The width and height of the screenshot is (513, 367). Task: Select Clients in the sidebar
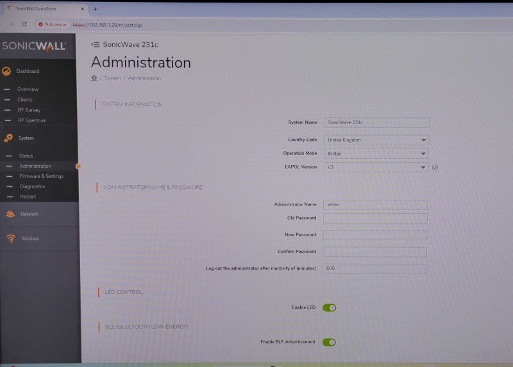(x=25, y=100)
